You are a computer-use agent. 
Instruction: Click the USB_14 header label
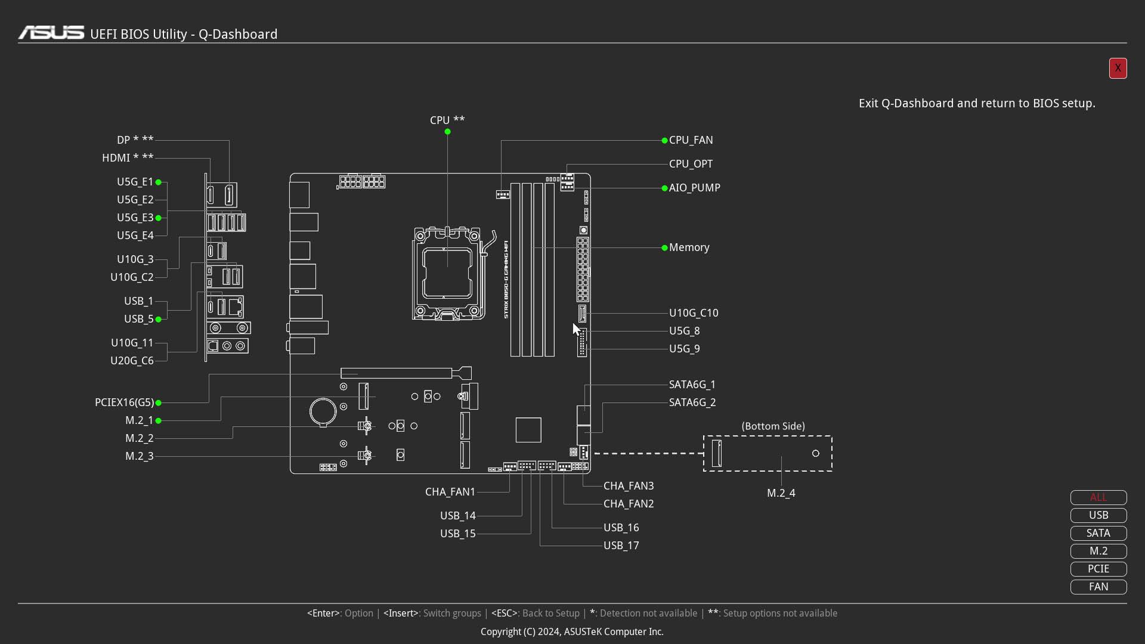coord(457,516)
